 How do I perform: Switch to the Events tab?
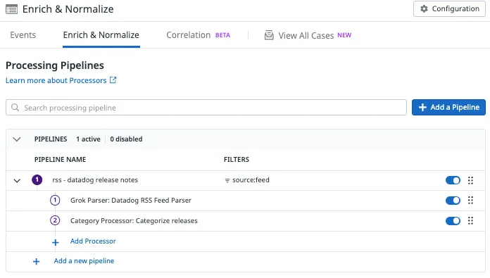[23, 35]
